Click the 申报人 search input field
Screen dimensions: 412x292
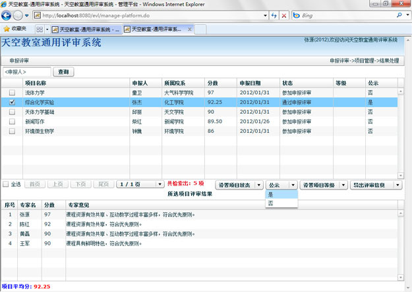27,72
